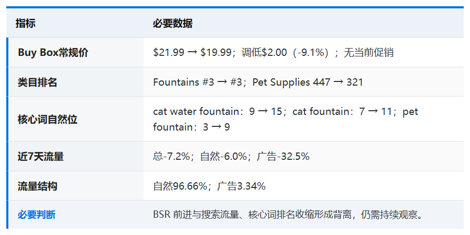
Task: Click the $21.99 → $19.99 price cell
Action: (x=303, y=52)
